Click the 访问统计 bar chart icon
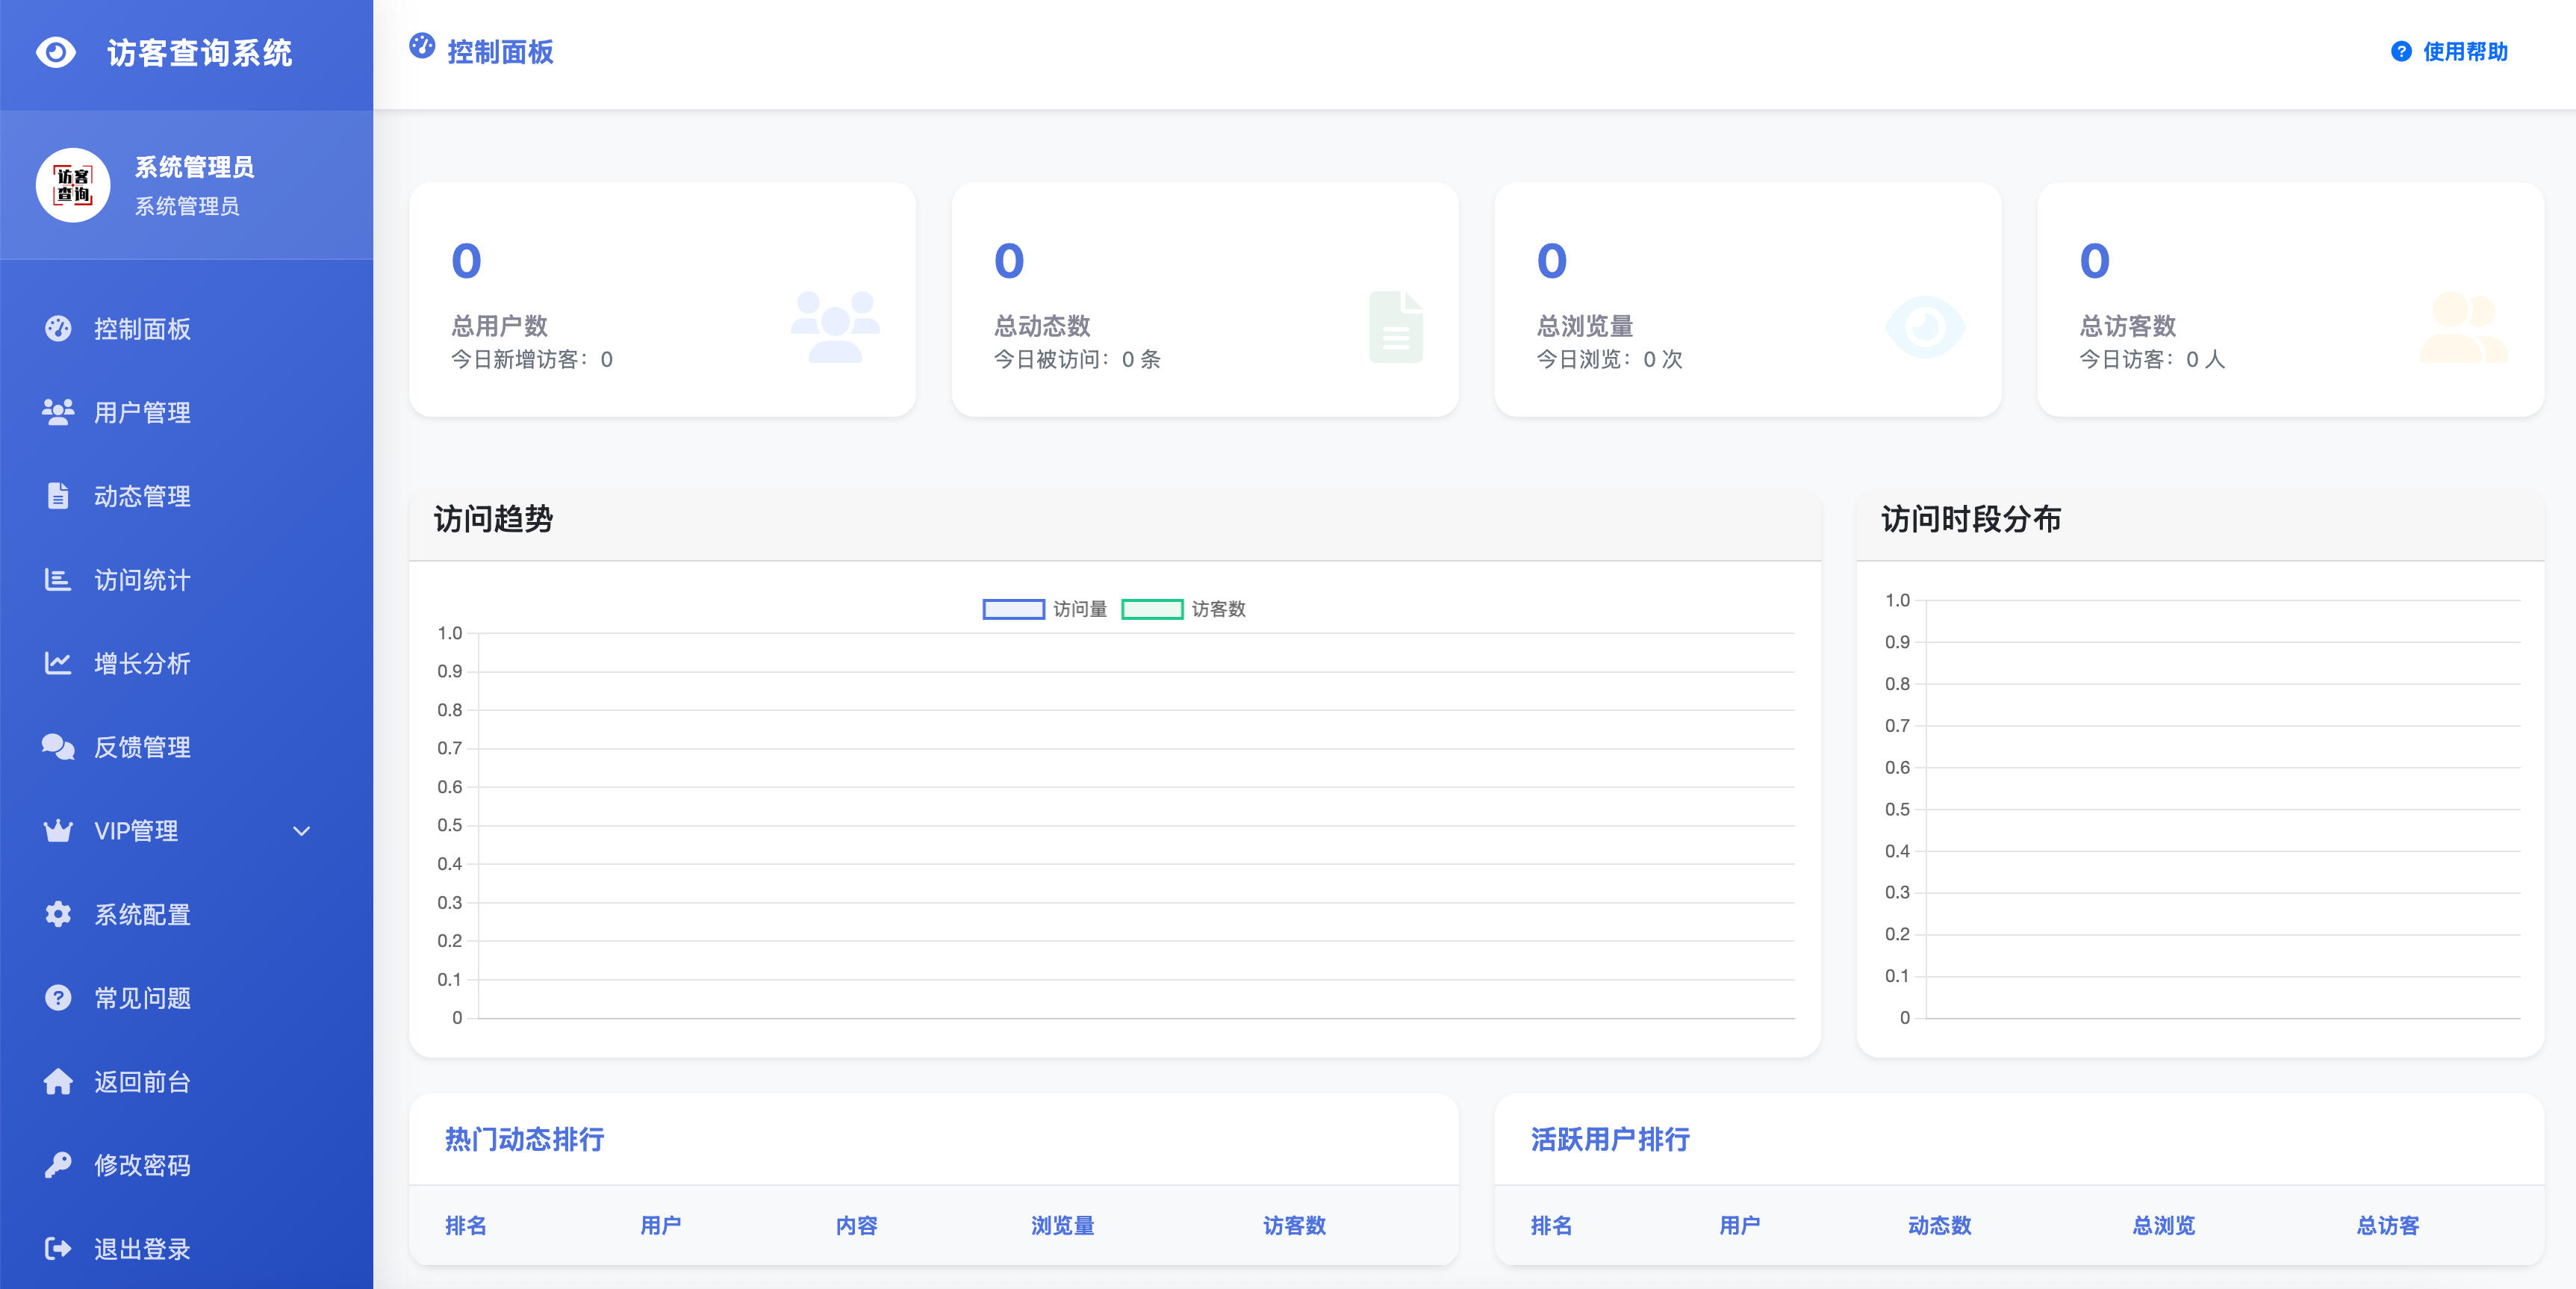Image resolution: width=2576 pixels, height=1289 pixels. click(58, 579)
